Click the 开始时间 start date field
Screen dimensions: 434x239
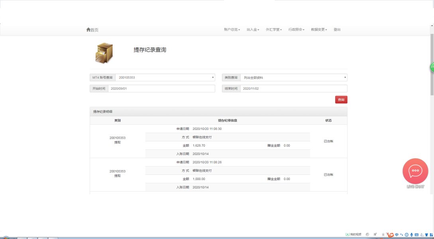point(161,88)
